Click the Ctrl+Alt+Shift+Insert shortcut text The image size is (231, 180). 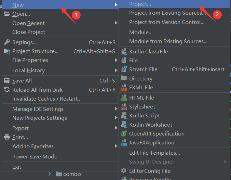click(198, 69)
